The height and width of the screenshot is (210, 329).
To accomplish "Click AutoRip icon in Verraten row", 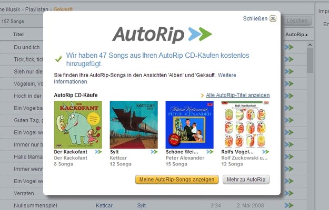I will 289,193.
